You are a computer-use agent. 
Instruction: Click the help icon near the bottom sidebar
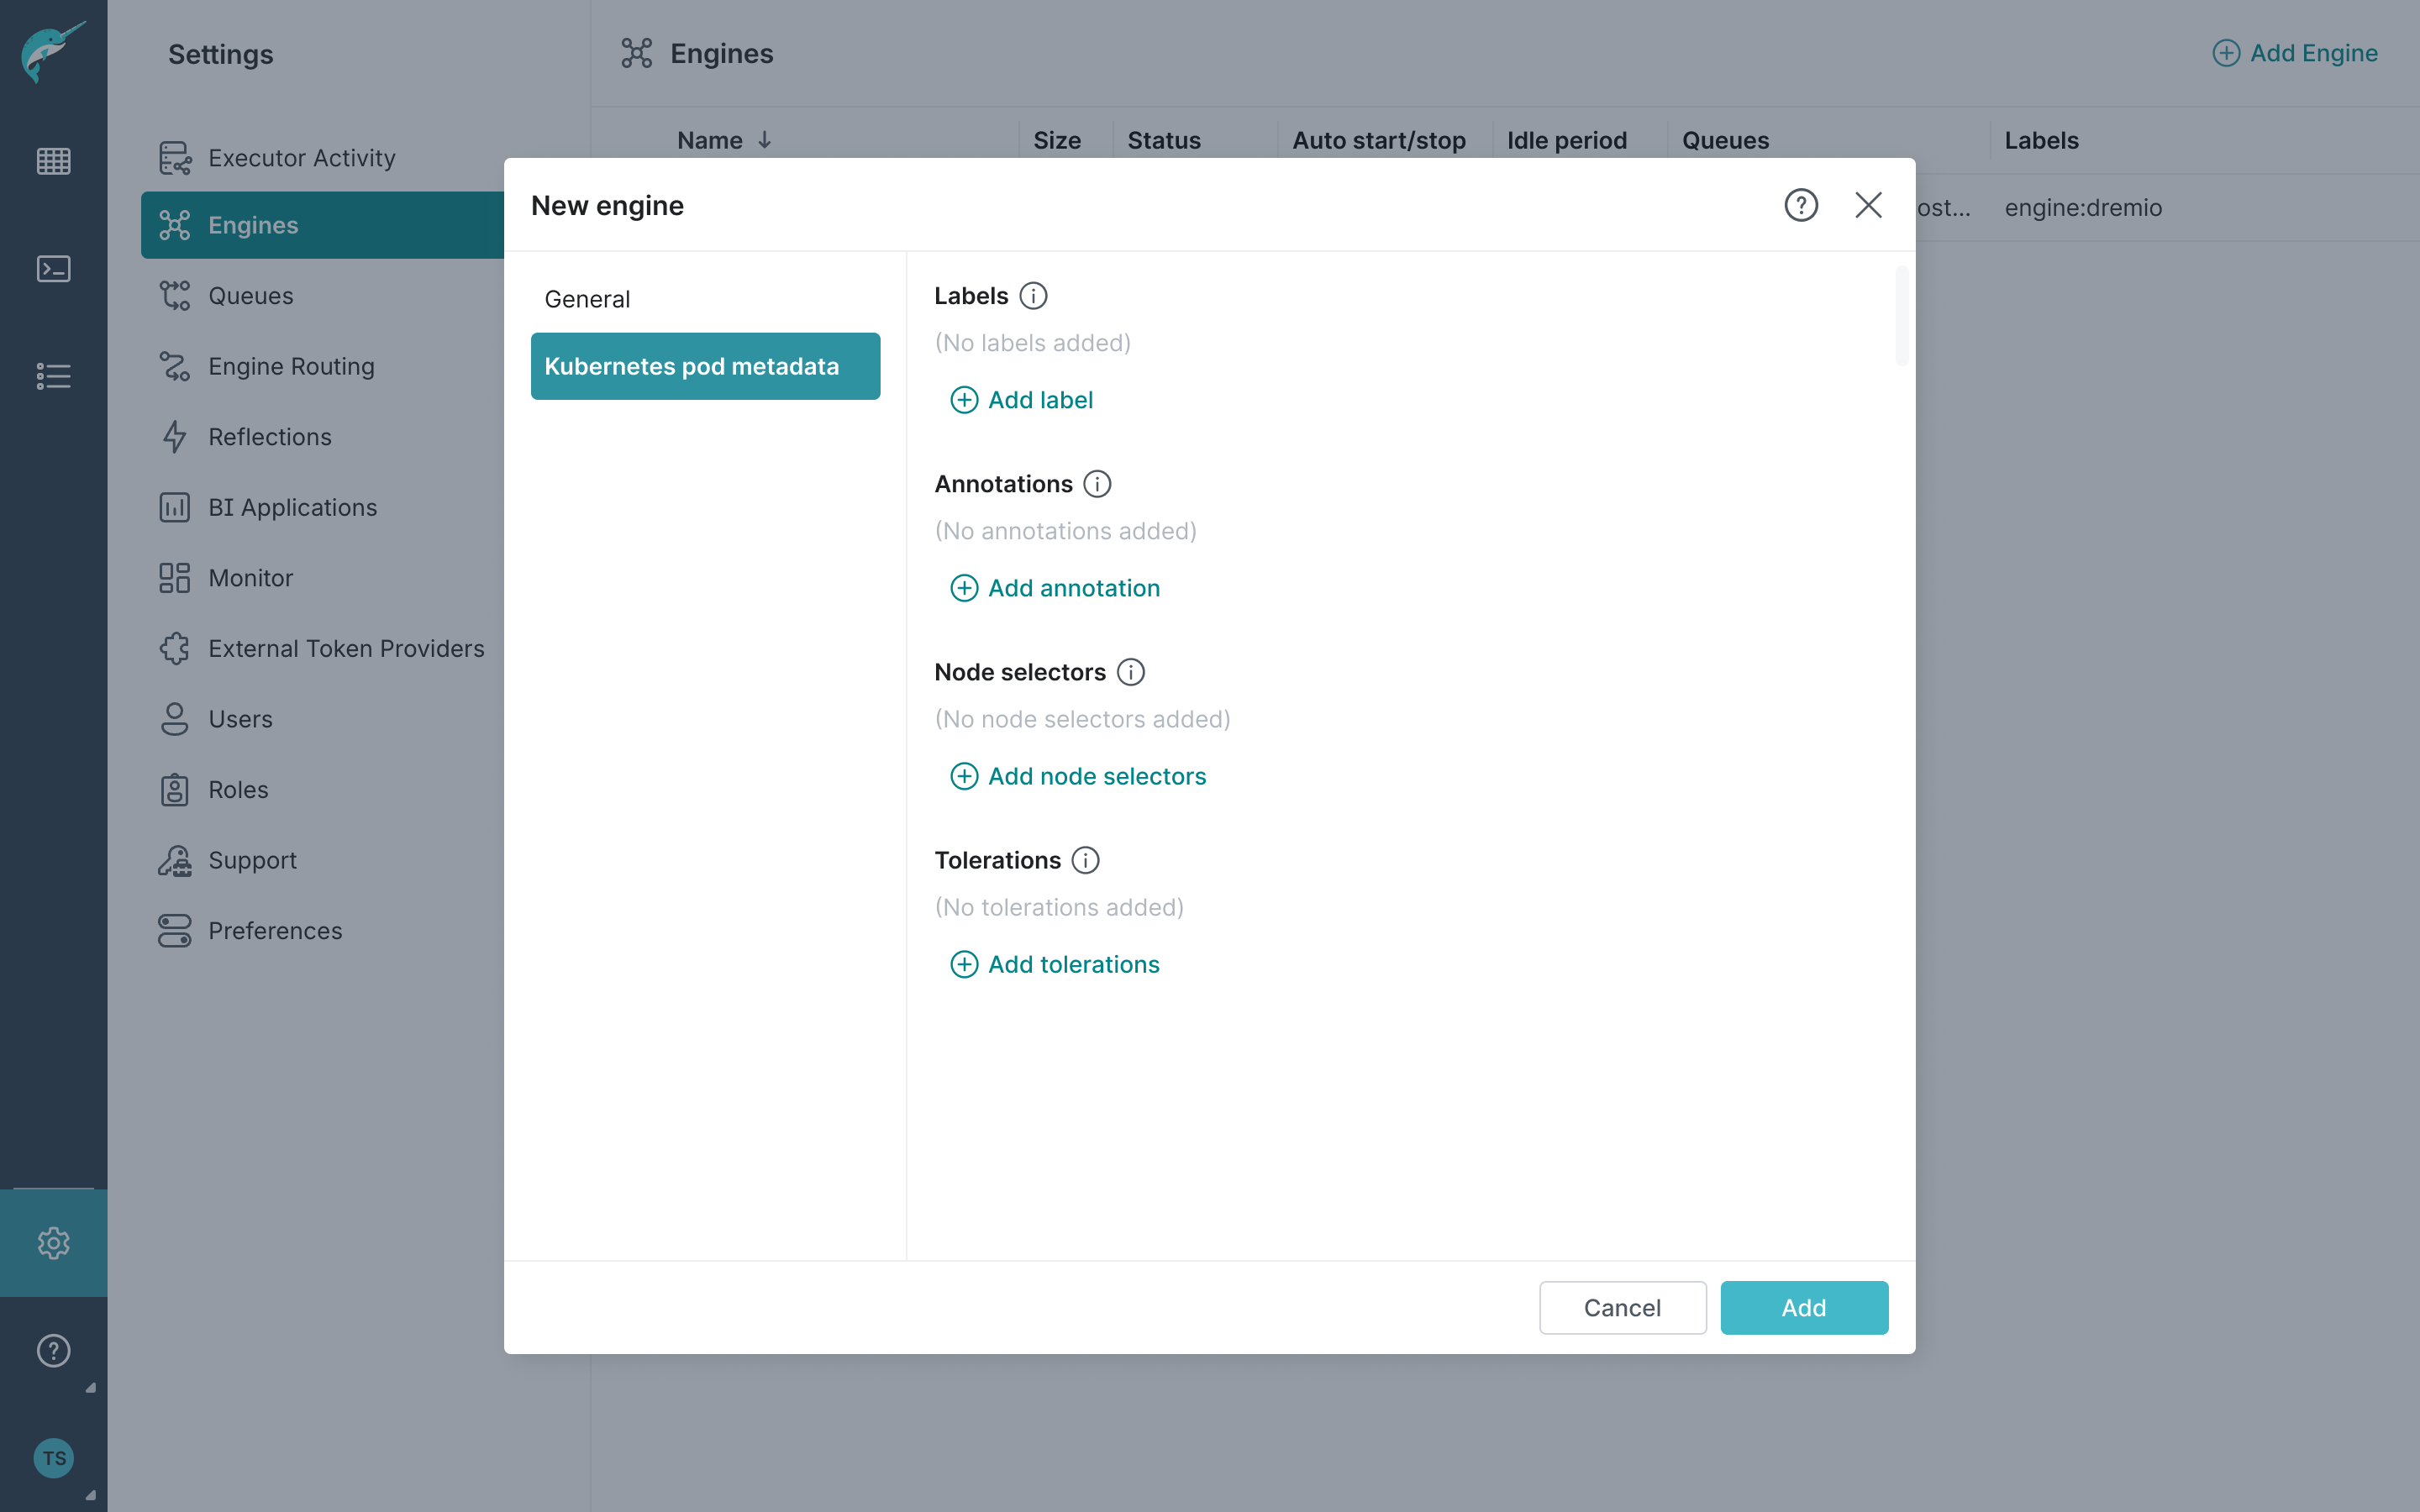(x=53, y=1351)
